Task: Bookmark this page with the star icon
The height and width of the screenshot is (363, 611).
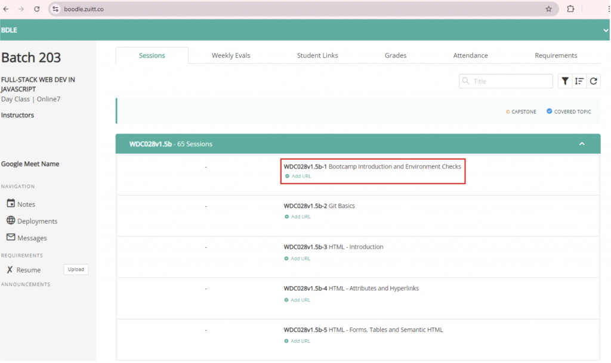Action: click(x=548, y=9)
